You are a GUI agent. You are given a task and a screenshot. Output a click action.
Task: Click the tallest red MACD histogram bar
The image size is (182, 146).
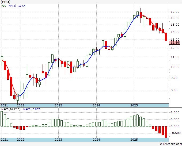pos(166,132)
